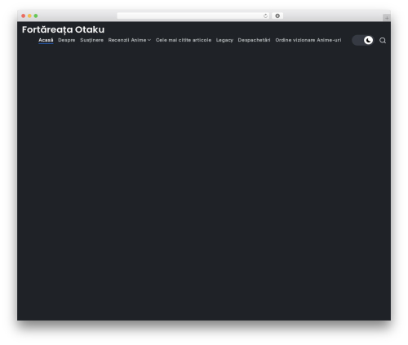Expand the Recenzii Anime dropdown menu
The image size is (408, 345).
click(x=130, y=40)
